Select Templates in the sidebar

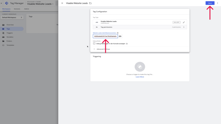coord(10,45)
